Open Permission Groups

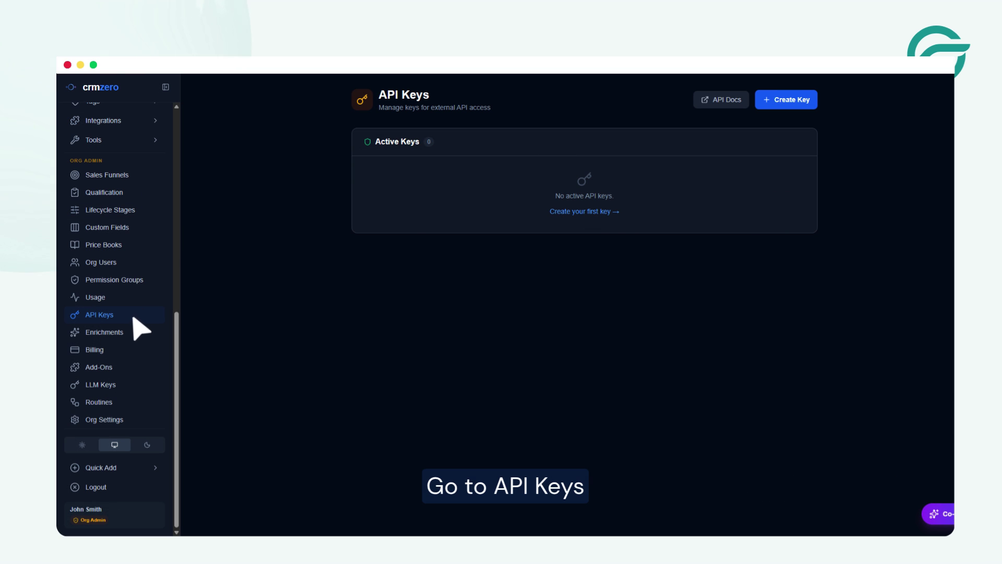pos(114,280)
